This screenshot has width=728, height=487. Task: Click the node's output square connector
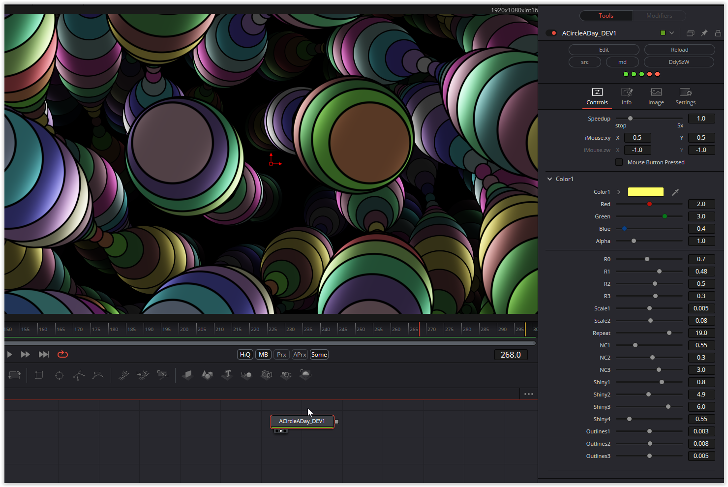click(336, 422)
